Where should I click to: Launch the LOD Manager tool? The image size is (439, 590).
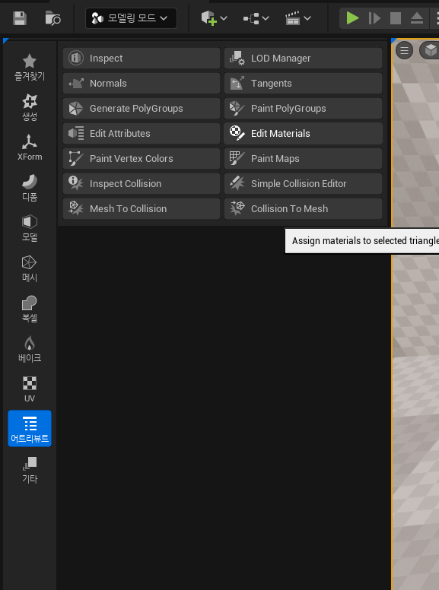(x=303, y=59)
